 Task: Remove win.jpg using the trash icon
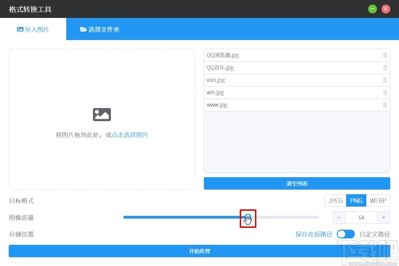[x=385, y=92]
